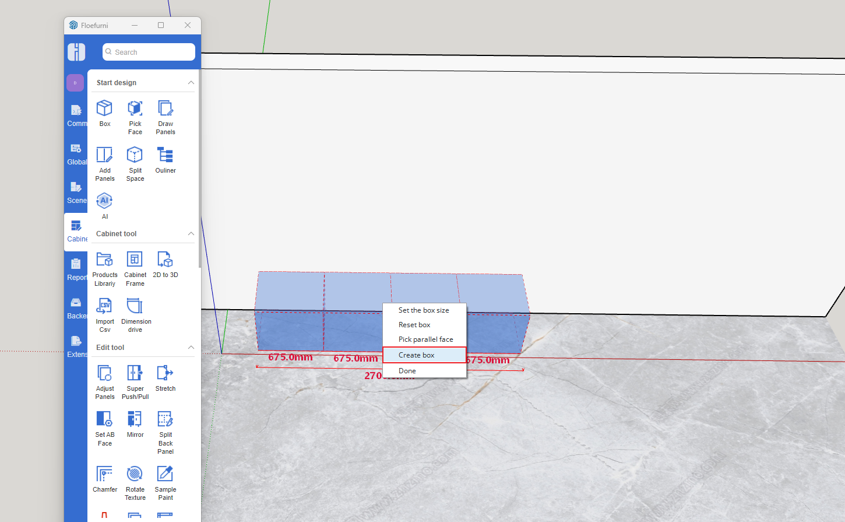845x522 pixels.
Task: Launch the AI assistant tool
Action: pos(104,201)
